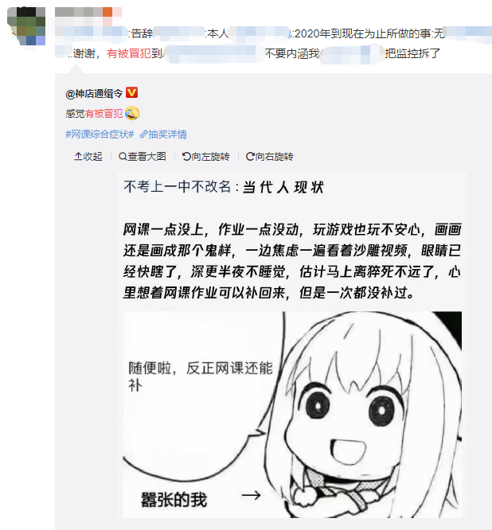The width and height of the screenshot is (492, 530).
Task: Click the rotate-right arrow icon
Action: coord(250,156)
